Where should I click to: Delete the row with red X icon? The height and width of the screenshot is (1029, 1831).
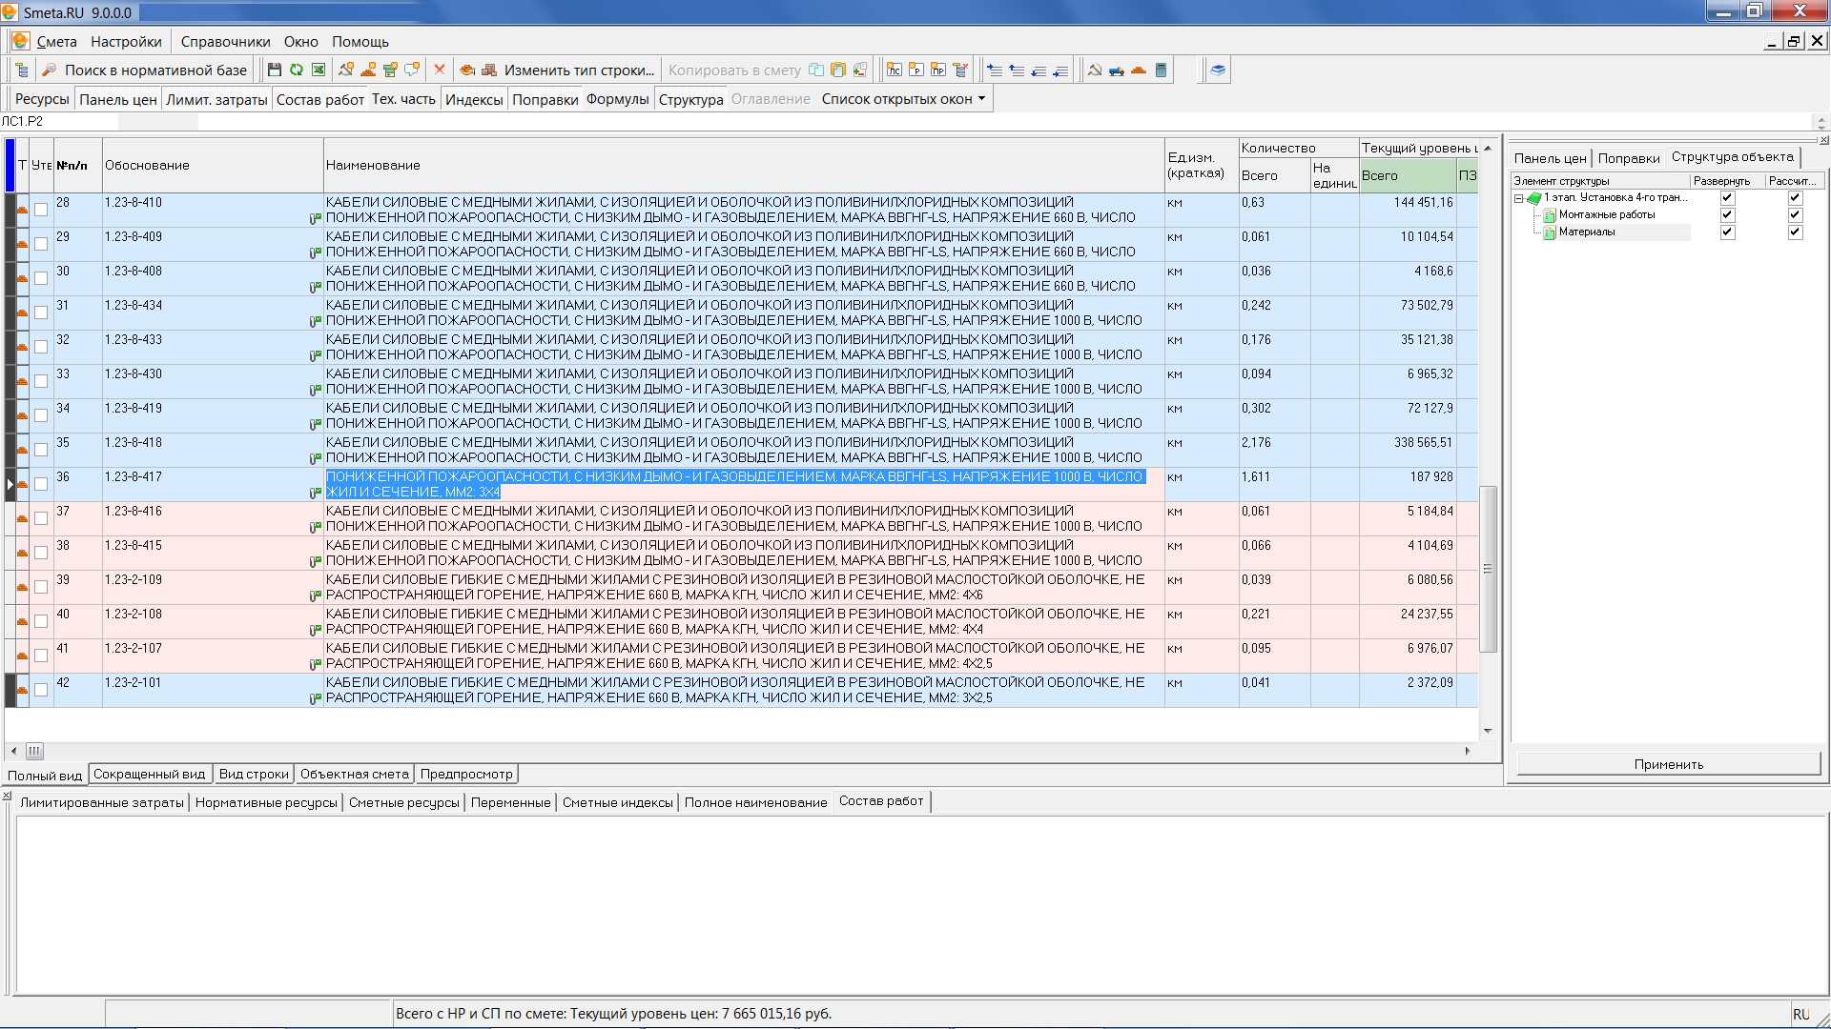tap(440, 70)
